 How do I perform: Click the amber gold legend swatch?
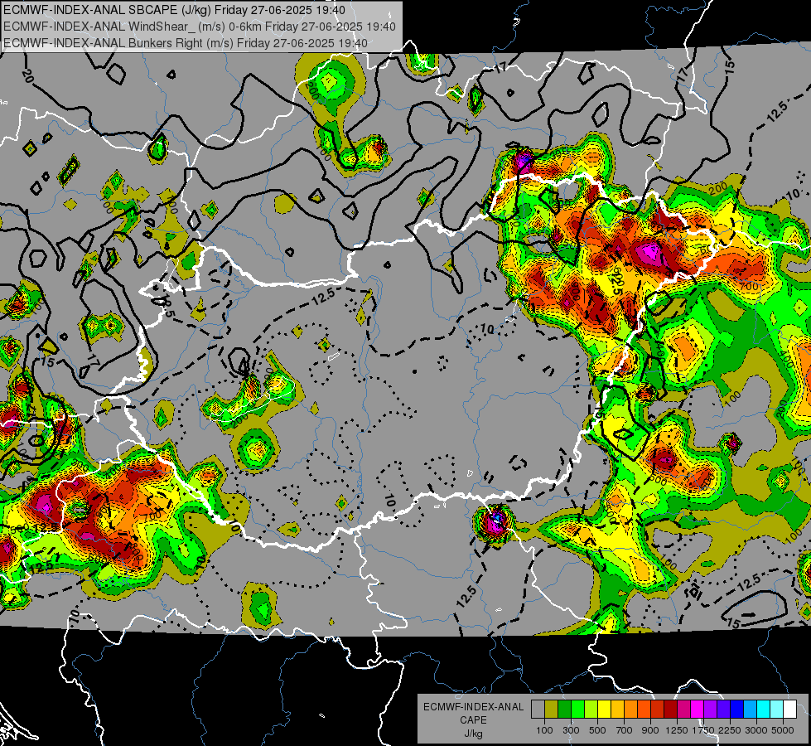pyautogui.click(x=617, y=710)
